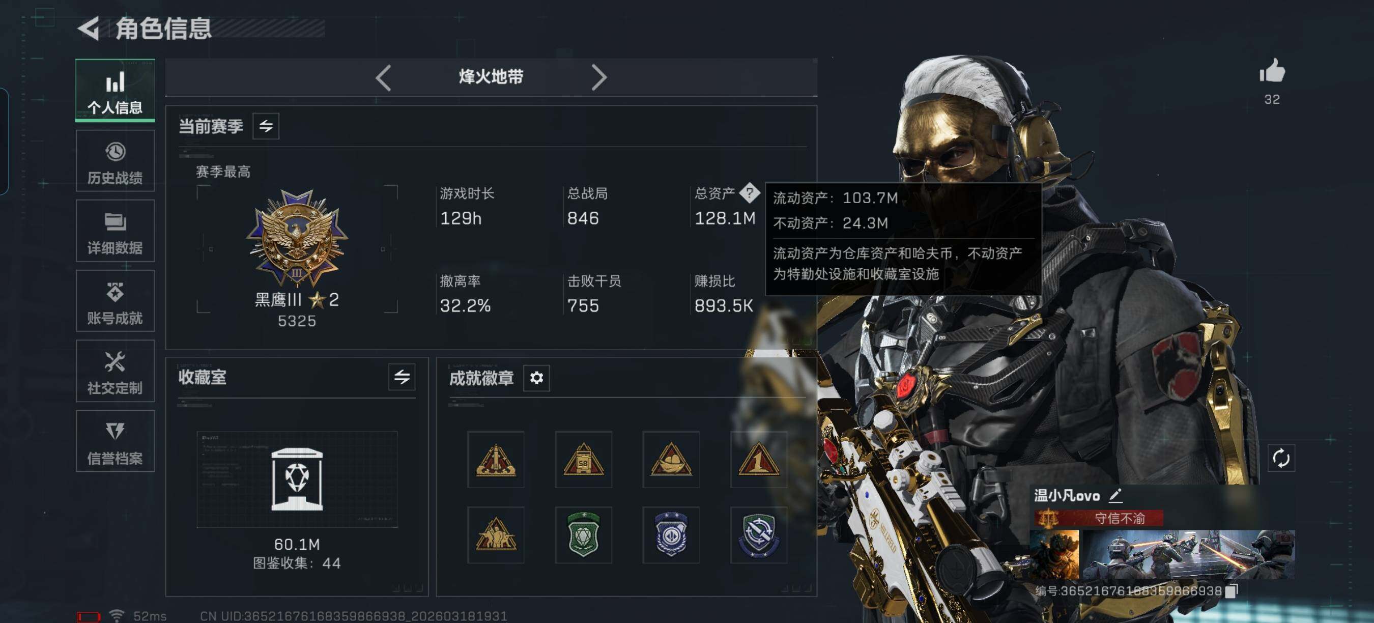Click the 总资产 question mark help icon

coord(750,192)
